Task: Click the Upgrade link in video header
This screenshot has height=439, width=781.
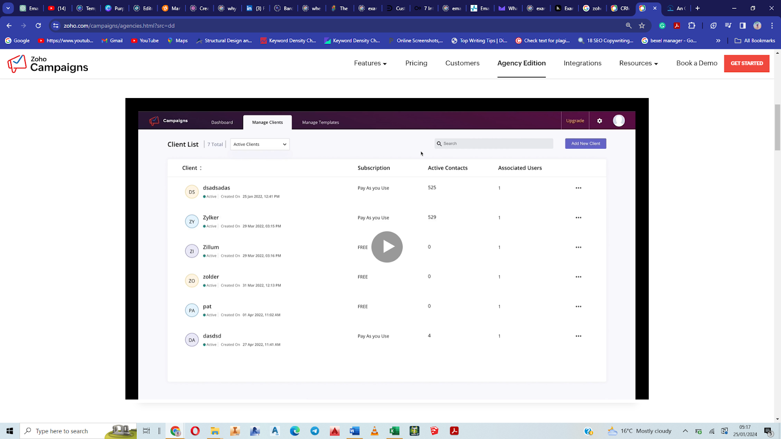Action: pyautogui.click(x=575, y=120)
